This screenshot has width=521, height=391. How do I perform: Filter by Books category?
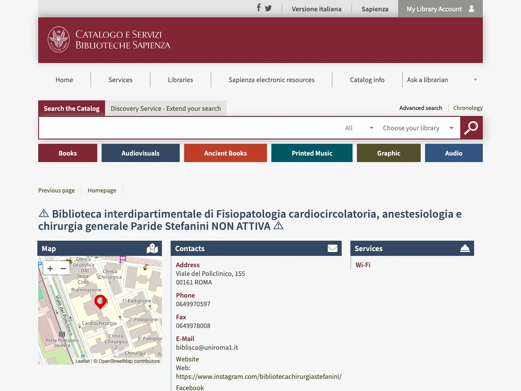tap(68, 153)
